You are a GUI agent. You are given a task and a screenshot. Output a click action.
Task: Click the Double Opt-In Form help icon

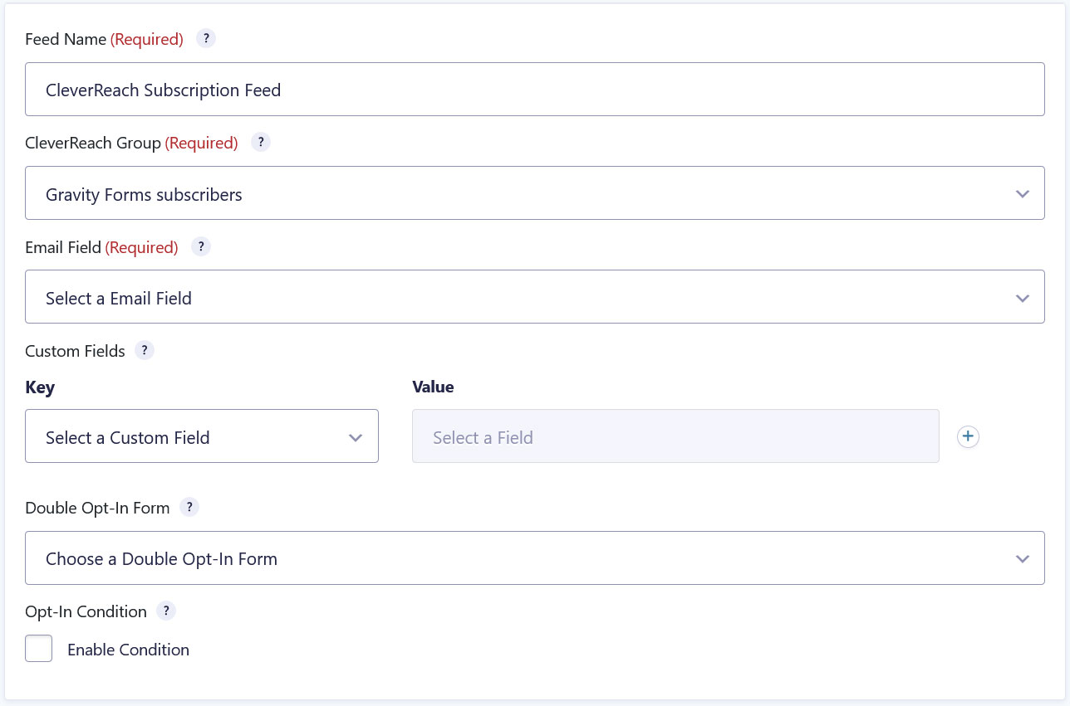[189, 508]
